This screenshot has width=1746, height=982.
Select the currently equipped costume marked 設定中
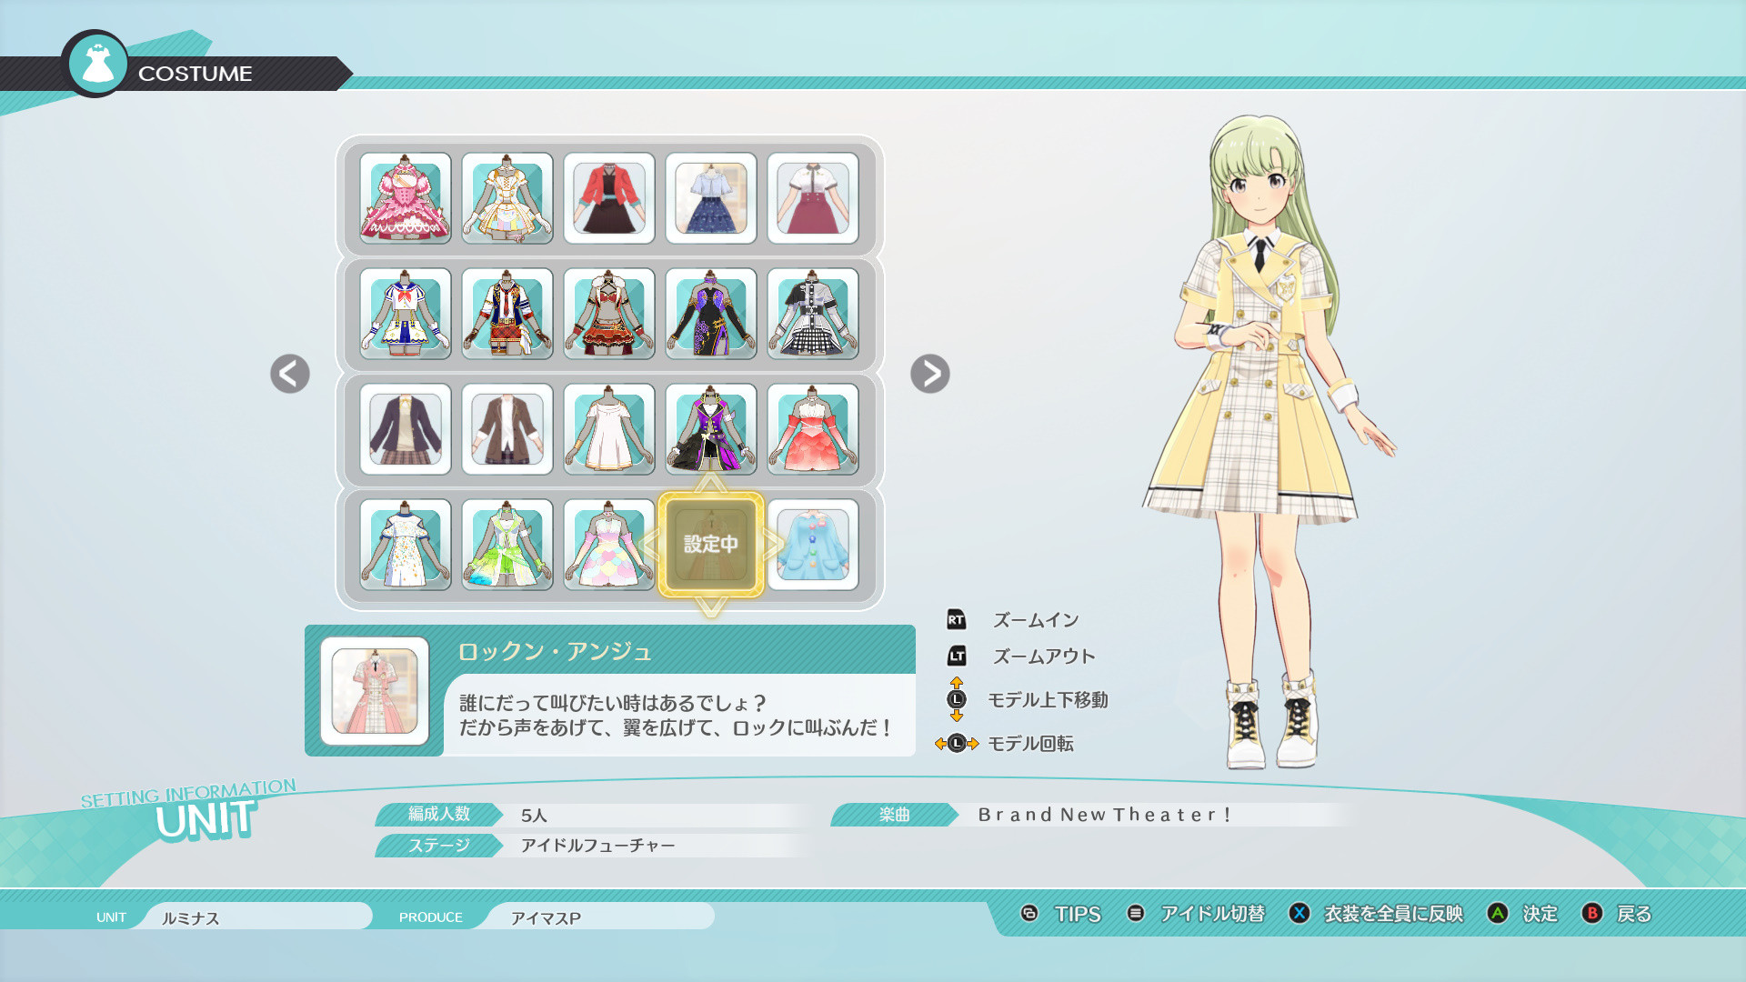click(x=712, y=544)
